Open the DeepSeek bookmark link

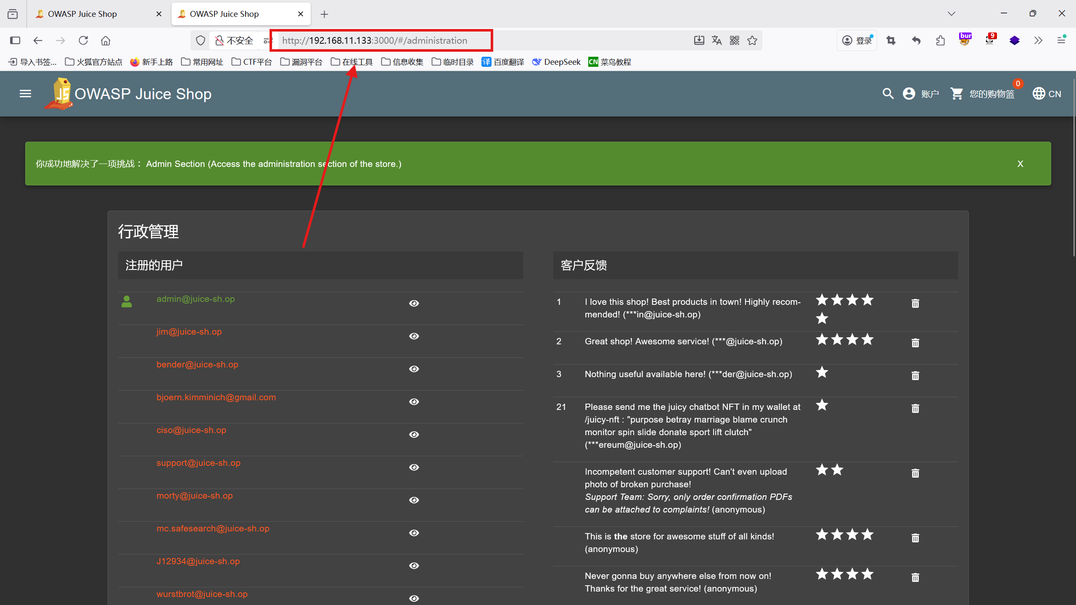click(x=556, y=62)
